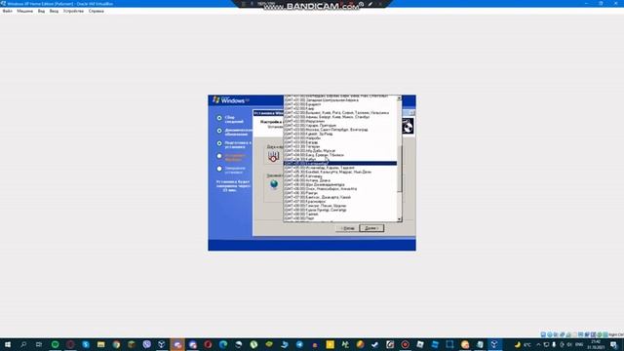Screen dimensions: 624x351
Task: Switch to the active VirtualBox taskbar icon
Action: tap(494, 344)
